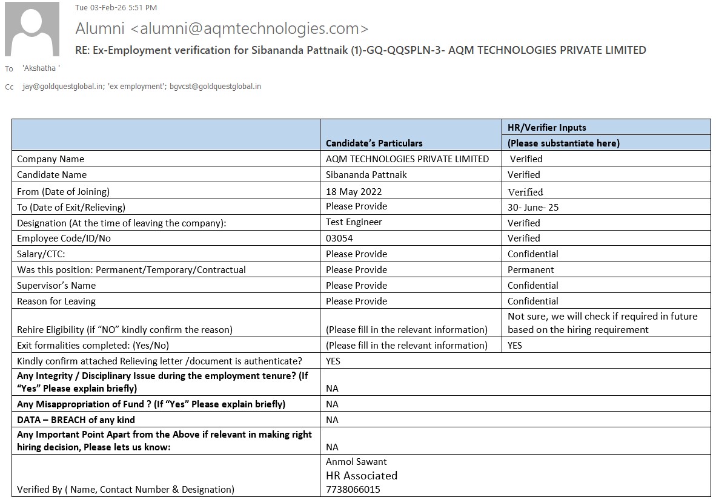Click the 'Not sure, we will check' response
716x503 pixels.
tap(602, 323)
